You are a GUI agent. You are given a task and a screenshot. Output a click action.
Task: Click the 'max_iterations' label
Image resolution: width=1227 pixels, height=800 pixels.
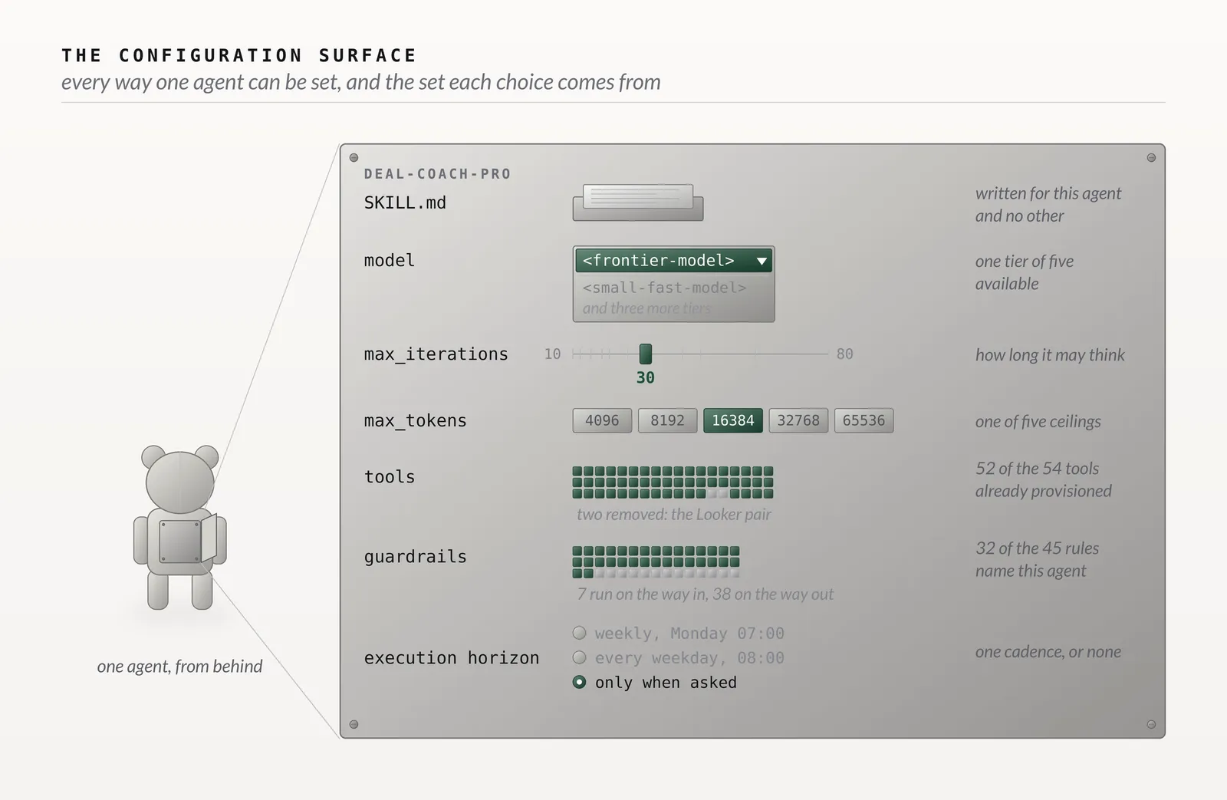[436, 354]
